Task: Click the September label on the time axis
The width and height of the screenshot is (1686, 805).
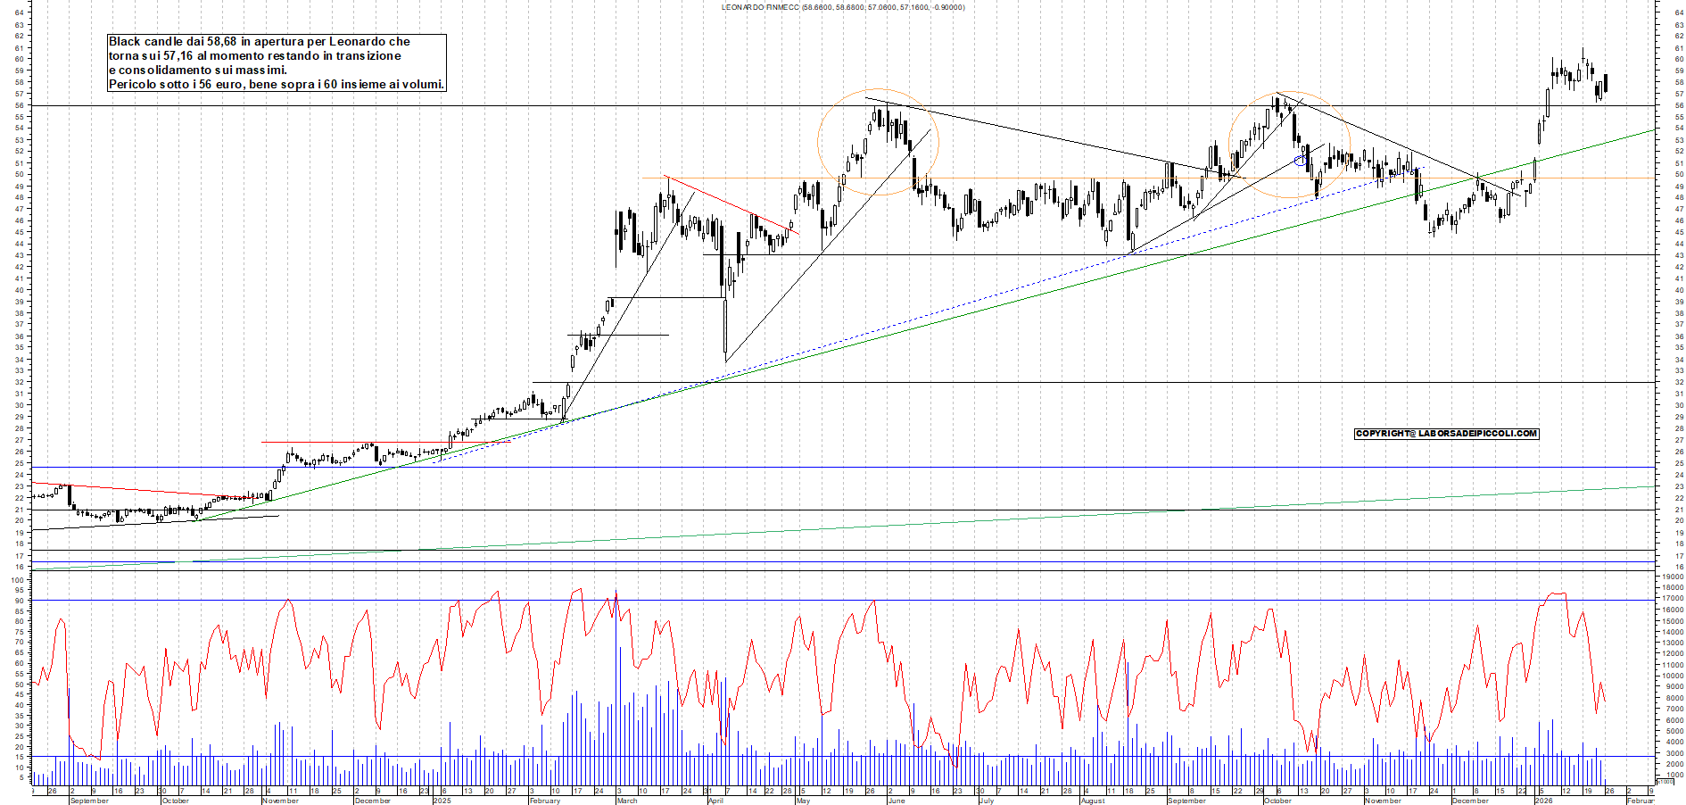Action: coord(89,801)
